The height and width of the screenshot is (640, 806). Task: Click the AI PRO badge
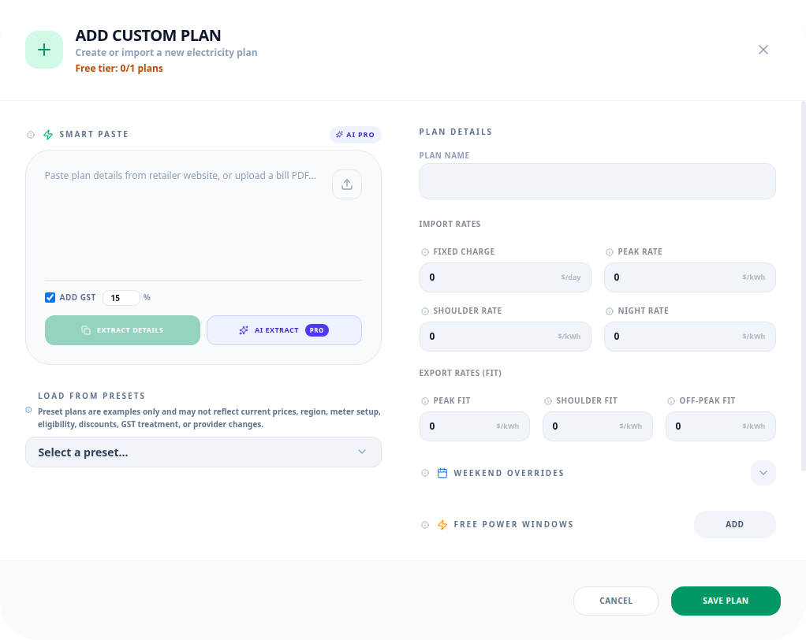tap(355, 135)
